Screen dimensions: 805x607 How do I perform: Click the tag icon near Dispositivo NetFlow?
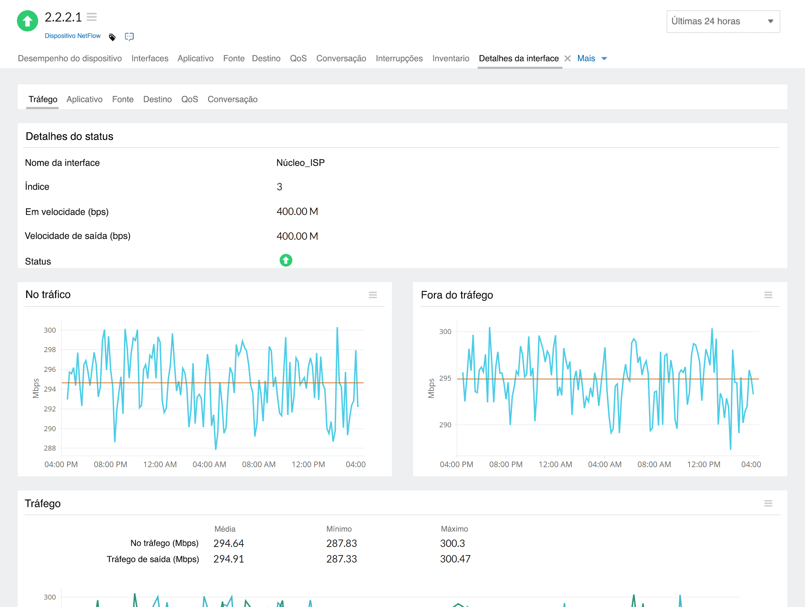coord(112,36)
